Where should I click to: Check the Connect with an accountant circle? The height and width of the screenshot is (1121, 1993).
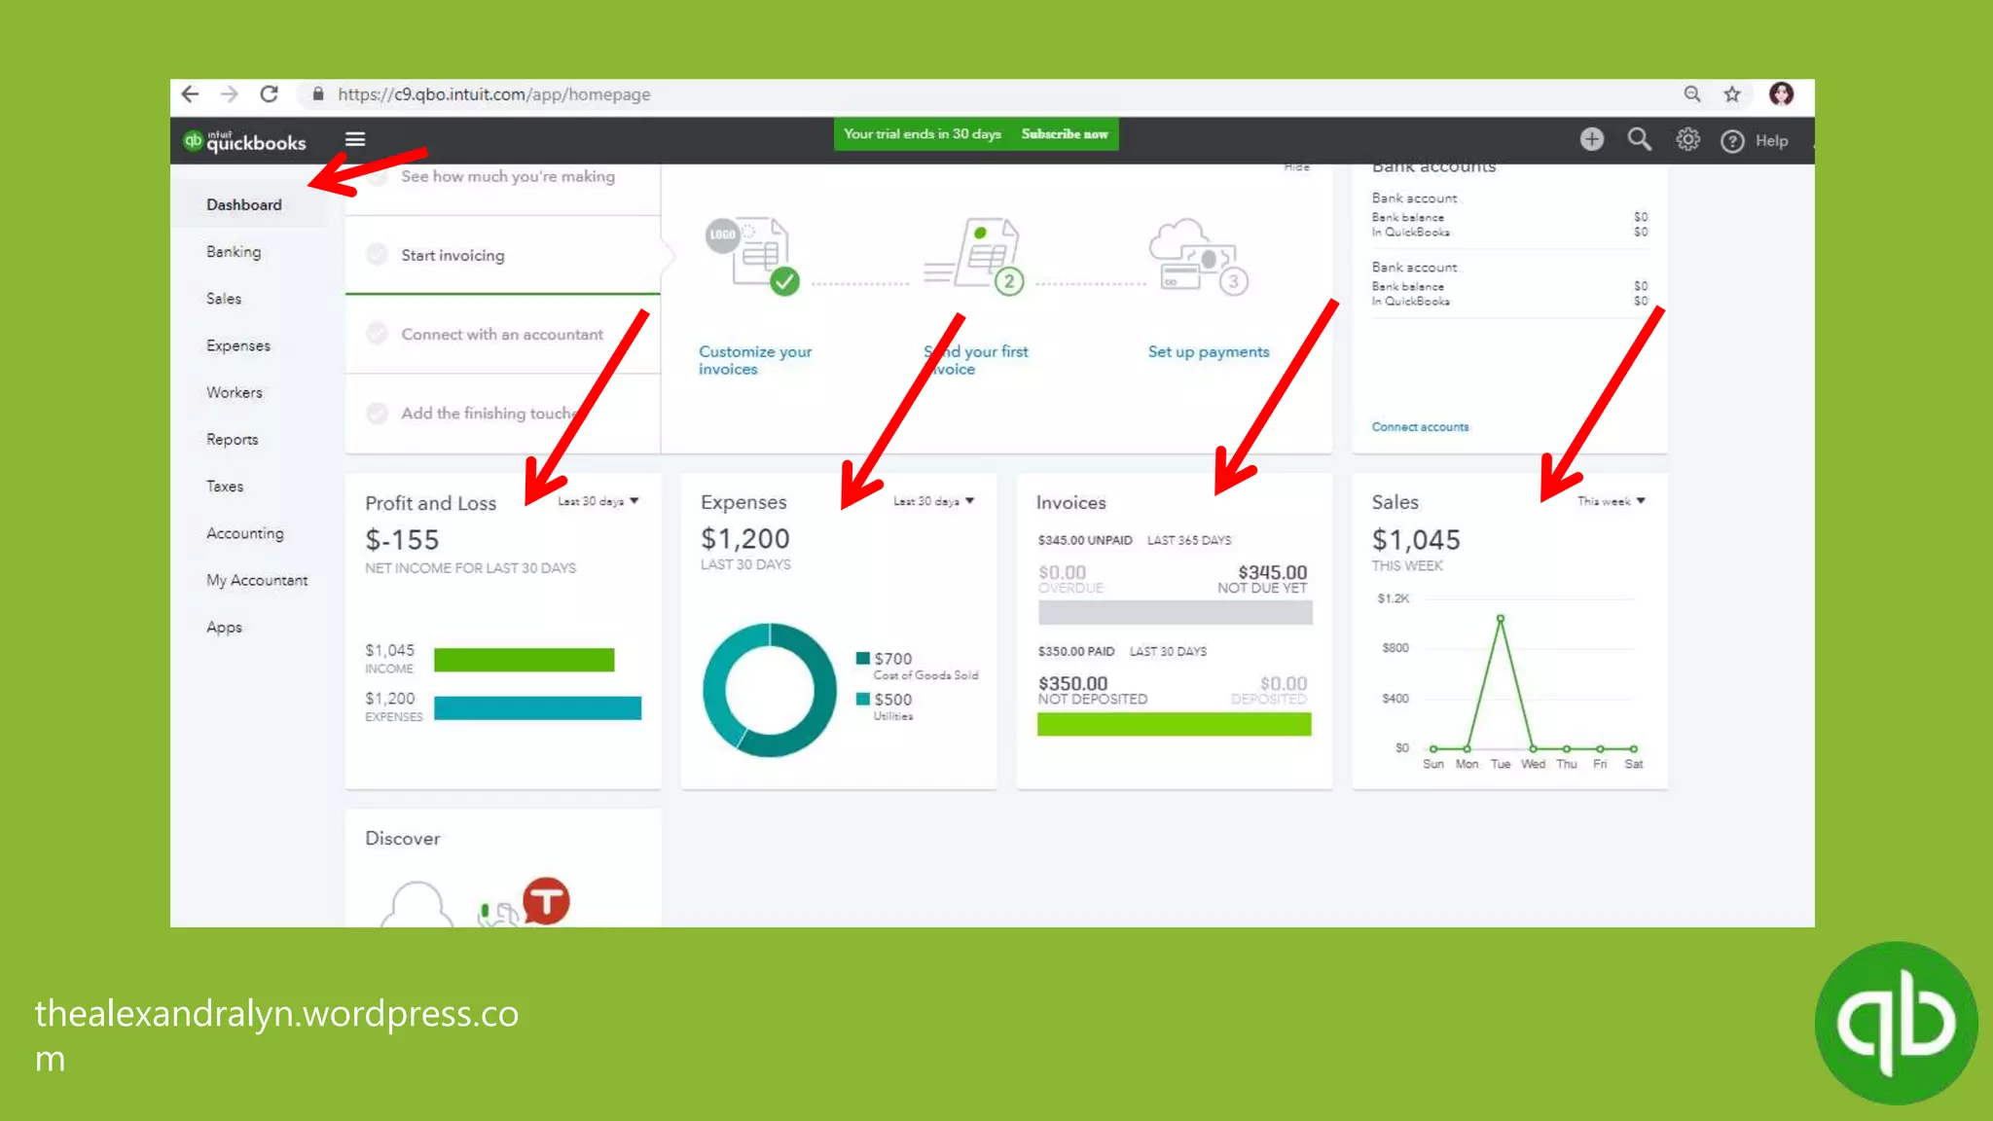378,334
